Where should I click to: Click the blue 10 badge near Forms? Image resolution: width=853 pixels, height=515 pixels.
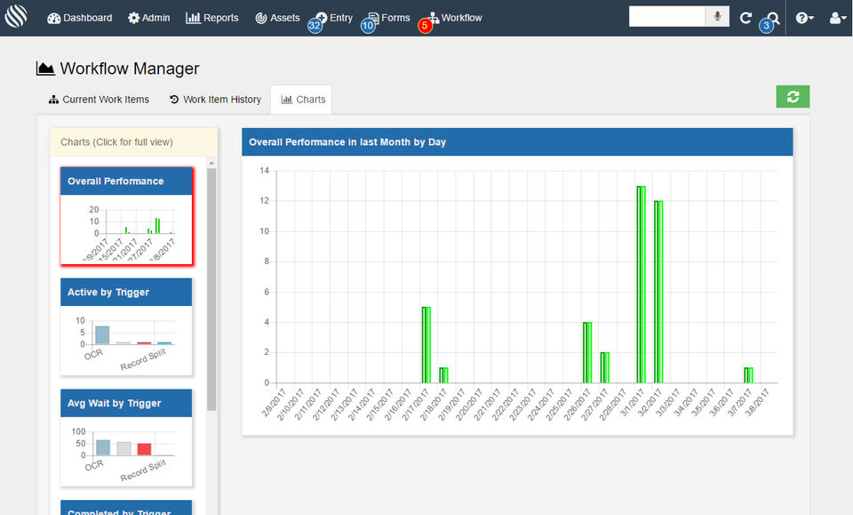pos(368,27)
